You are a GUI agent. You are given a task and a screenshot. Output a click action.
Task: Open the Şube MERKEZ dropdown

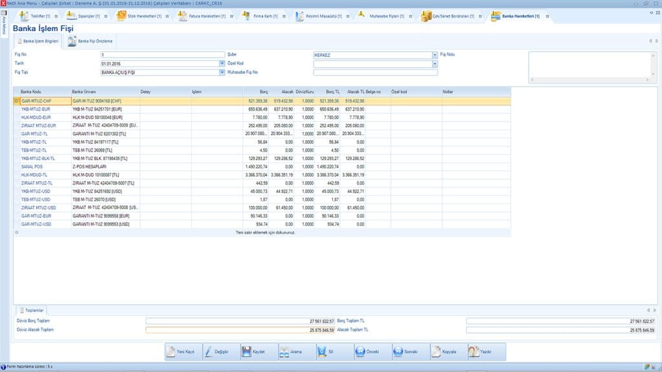434,56
